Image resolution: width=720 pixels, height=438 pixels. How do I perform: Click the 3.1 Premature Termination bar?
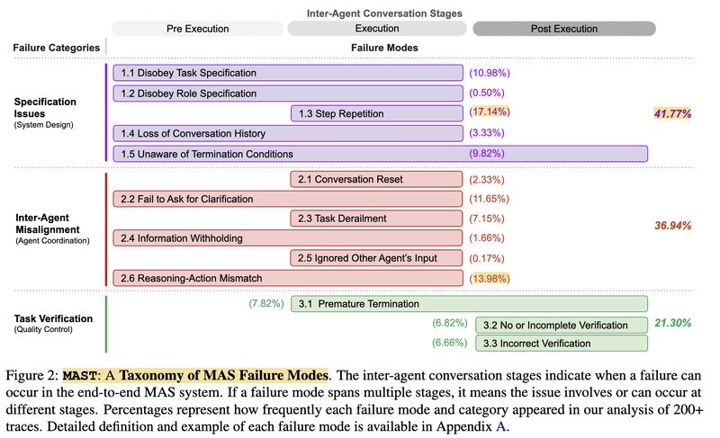click(x=469, y=304)
